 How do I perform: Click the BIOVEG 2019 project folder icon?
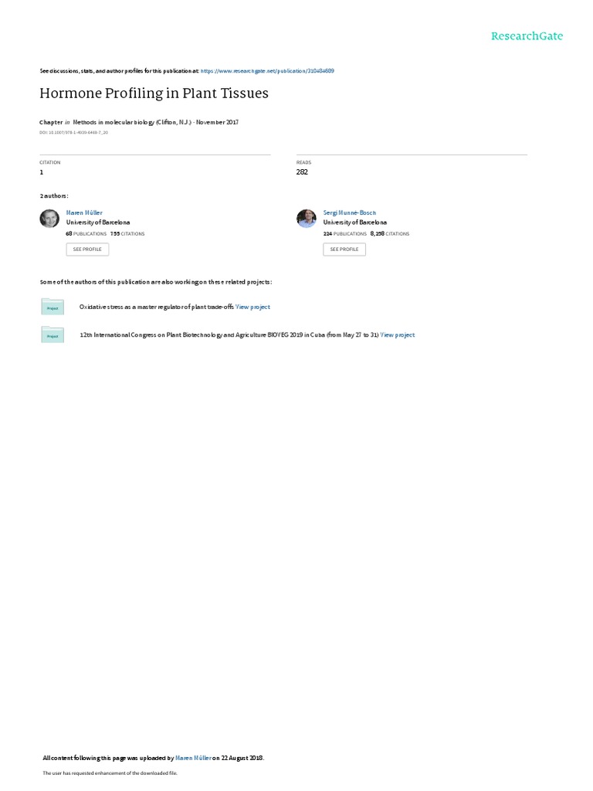click(53, 334)
